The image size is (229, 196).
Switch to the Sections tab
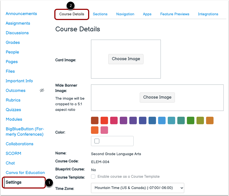(100, 14)
